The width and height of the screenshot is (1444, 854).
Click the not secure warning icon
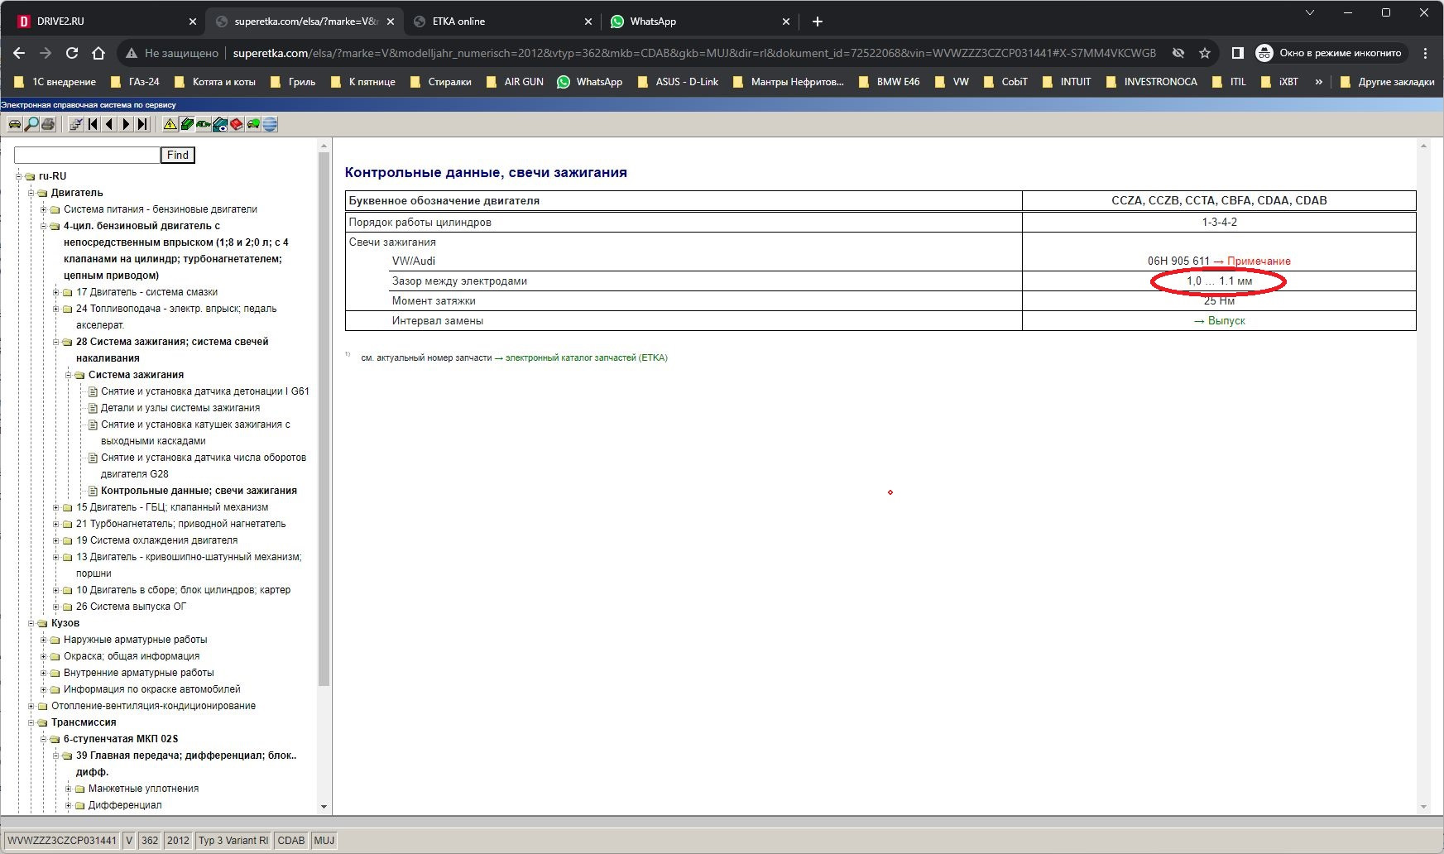(132, 53)
